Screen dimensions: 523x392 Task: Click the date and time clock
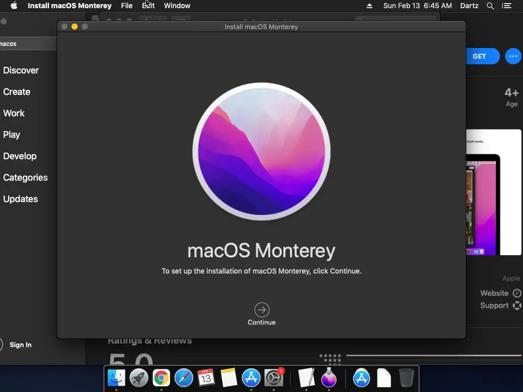[418, 6]
